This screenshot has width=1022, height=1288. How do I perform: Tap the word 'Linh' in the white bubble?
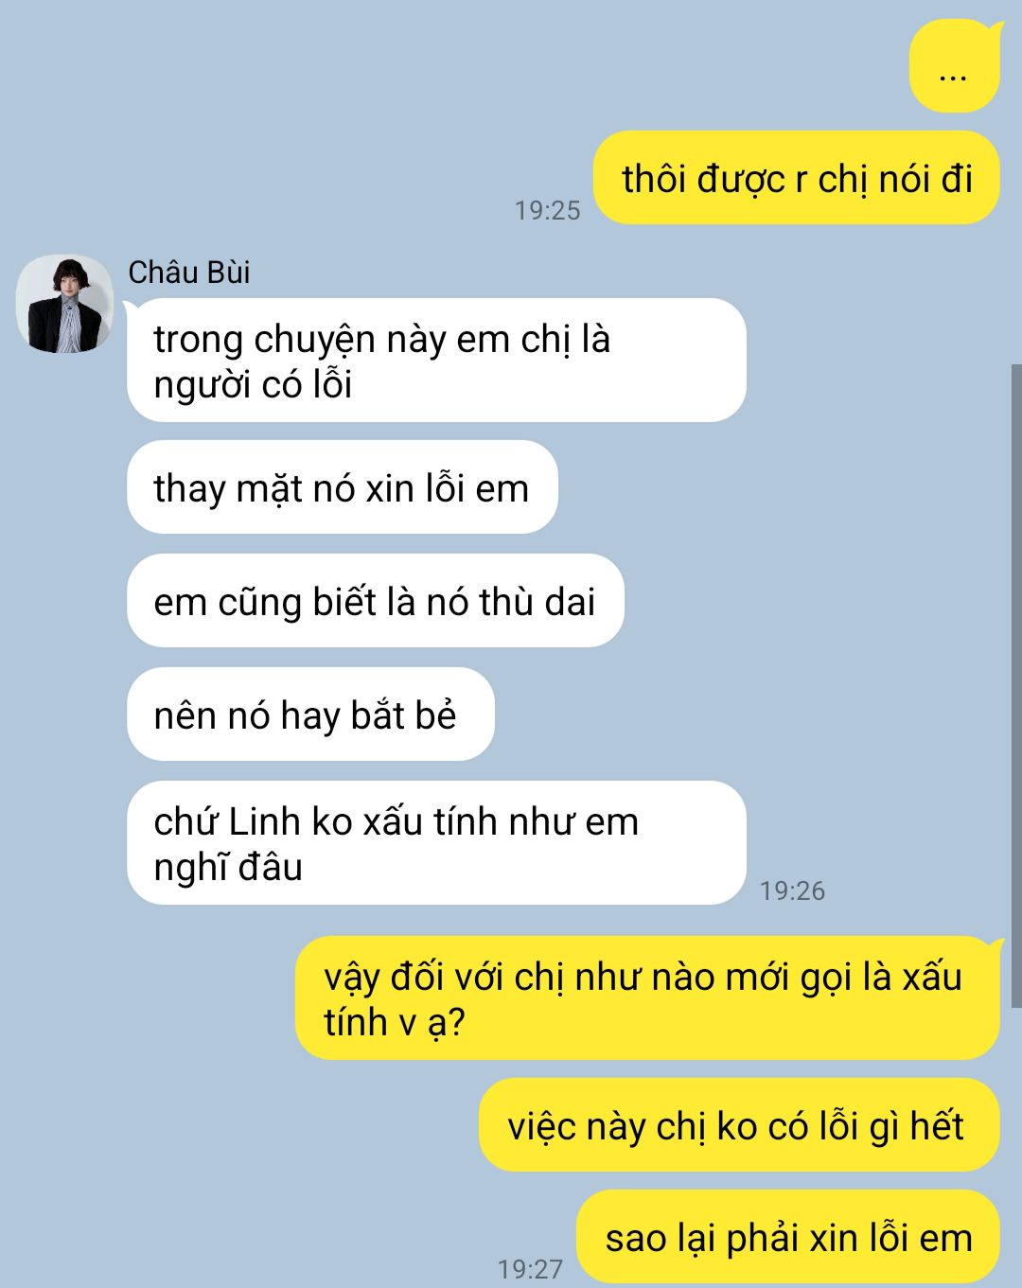(266, 821)
